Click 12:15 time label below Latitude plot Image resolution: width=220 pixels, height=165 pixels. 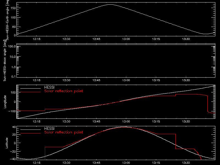point(37,163)
